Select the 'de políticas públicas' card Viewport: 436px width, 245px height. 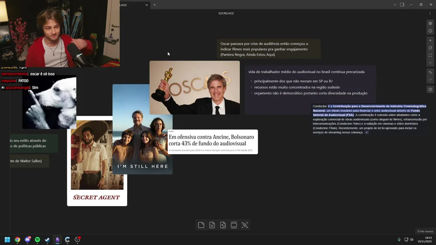coord(34,143)
